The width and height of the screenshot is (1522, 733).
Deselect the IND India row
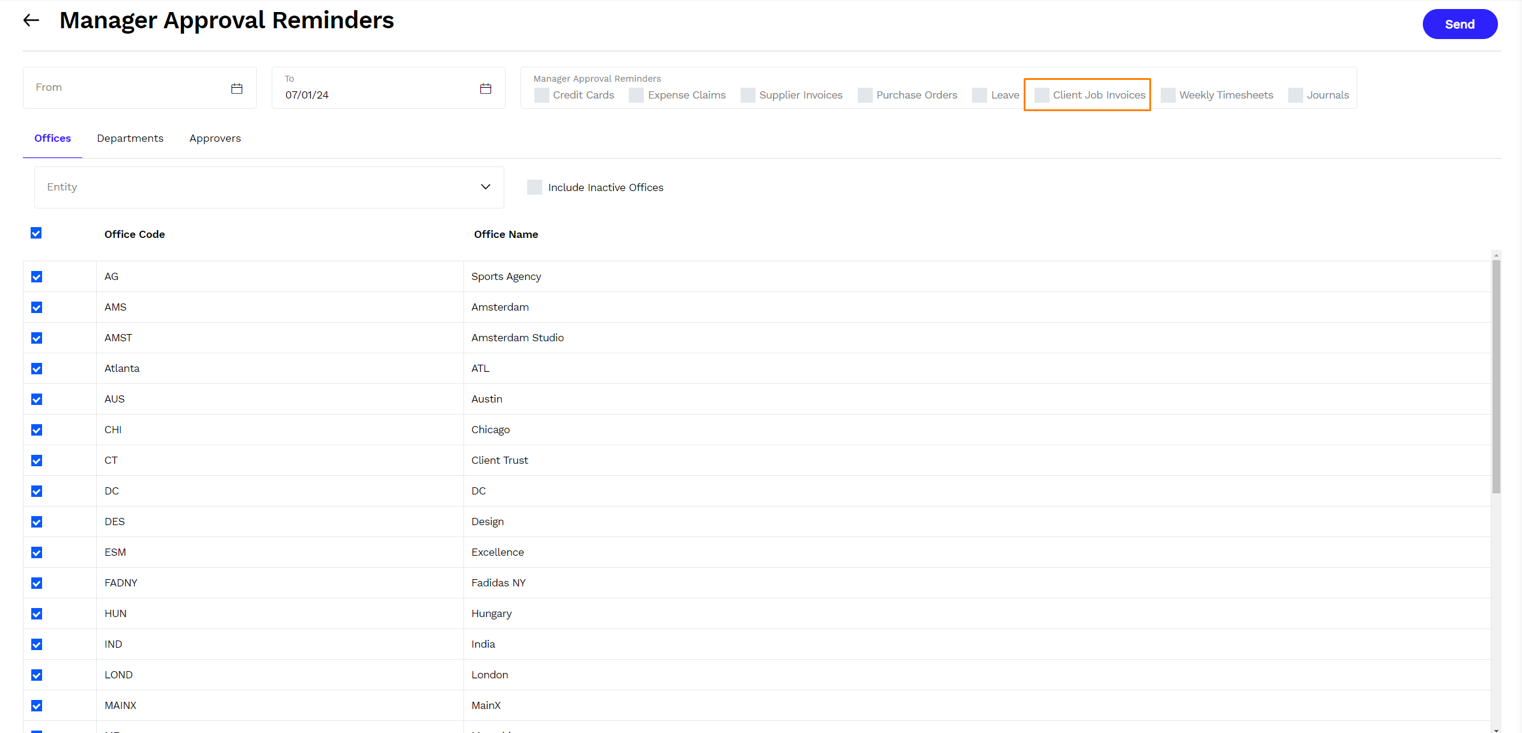(x=37, y=645)
